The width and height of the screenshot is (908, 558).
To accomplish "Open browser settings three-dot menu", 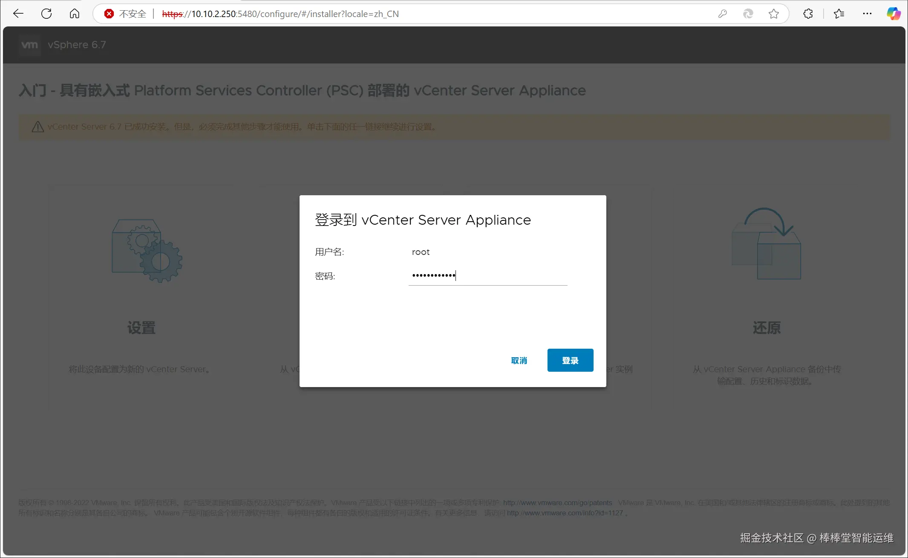I will click(x=867, y=14).
